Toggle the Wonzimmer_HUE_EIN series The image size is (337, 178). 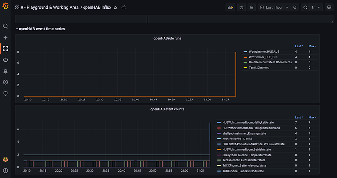[263, 57]
